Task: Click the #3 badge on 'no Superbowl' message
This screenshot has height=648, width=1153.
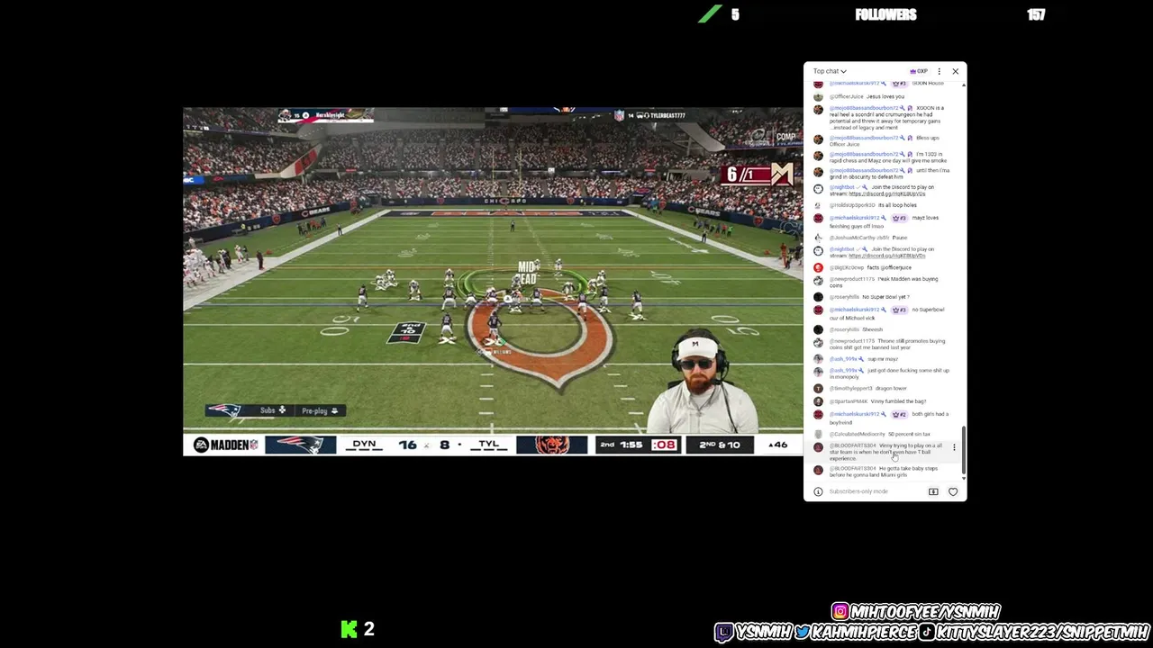Action: tap(899, 310)
